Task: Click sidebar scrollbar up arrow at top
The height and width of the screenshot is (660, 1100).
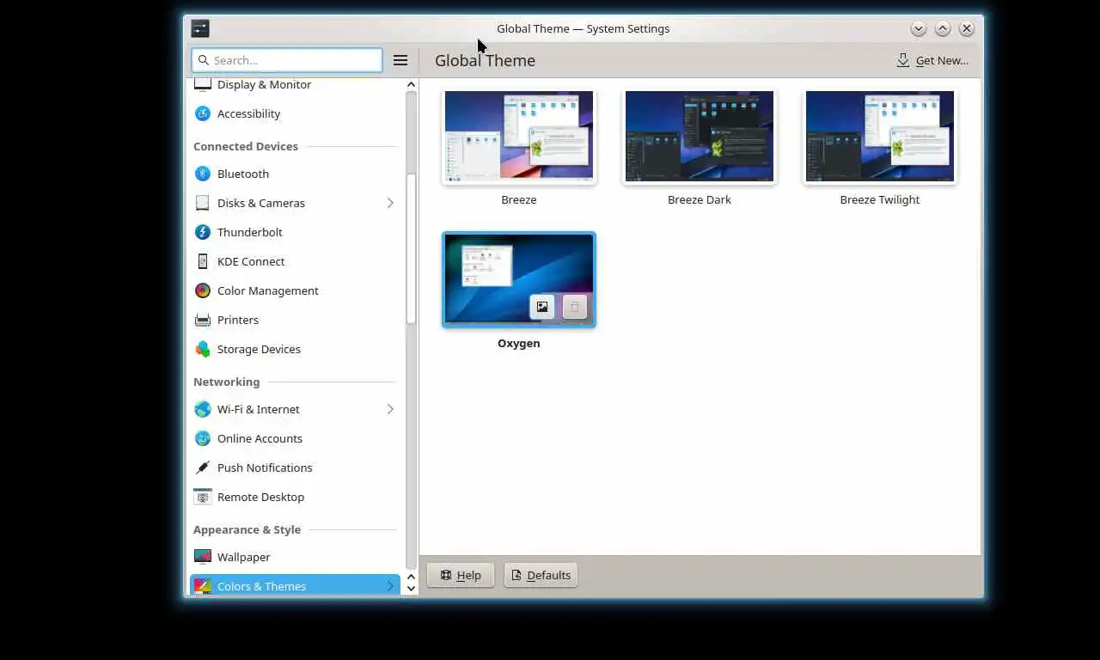Action: pyautogui.click(x=411, y=84)
